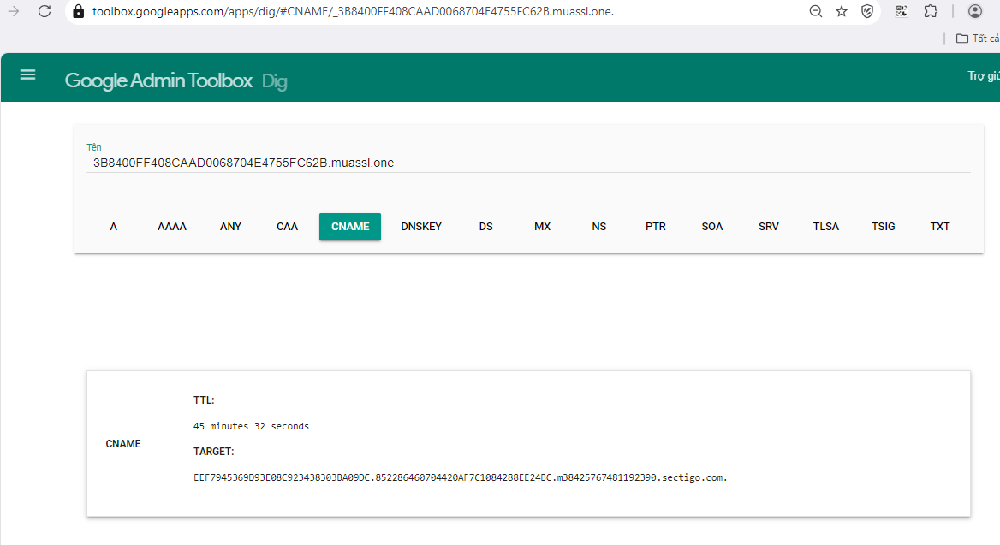Open the Extensions puzzle piece menu
The width and height of the screenshot is (1000, 545).
[931, 11]
